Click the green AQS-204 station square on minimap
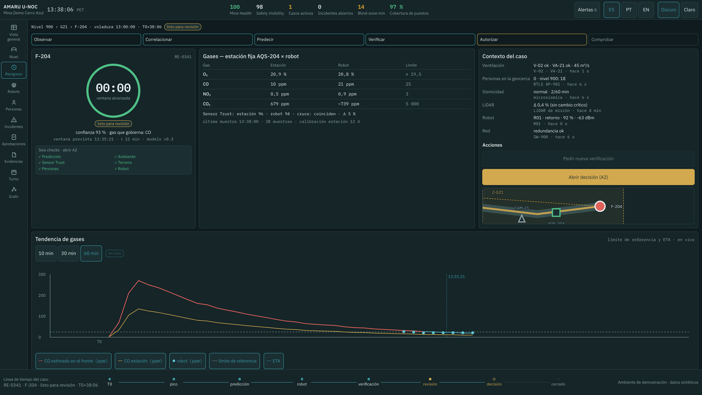The width and height of the screenshot is (702, 395). pyautogui.click(x=556, y=212)
